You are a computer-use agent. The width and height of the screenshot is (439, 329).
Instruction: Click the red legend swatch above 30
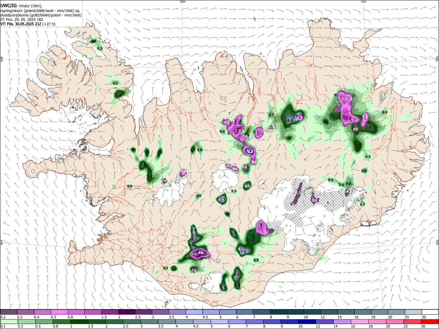430,322
